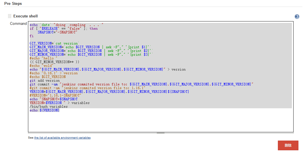
Task: Open the help icon for Execute shell
Action: point(297,17)
